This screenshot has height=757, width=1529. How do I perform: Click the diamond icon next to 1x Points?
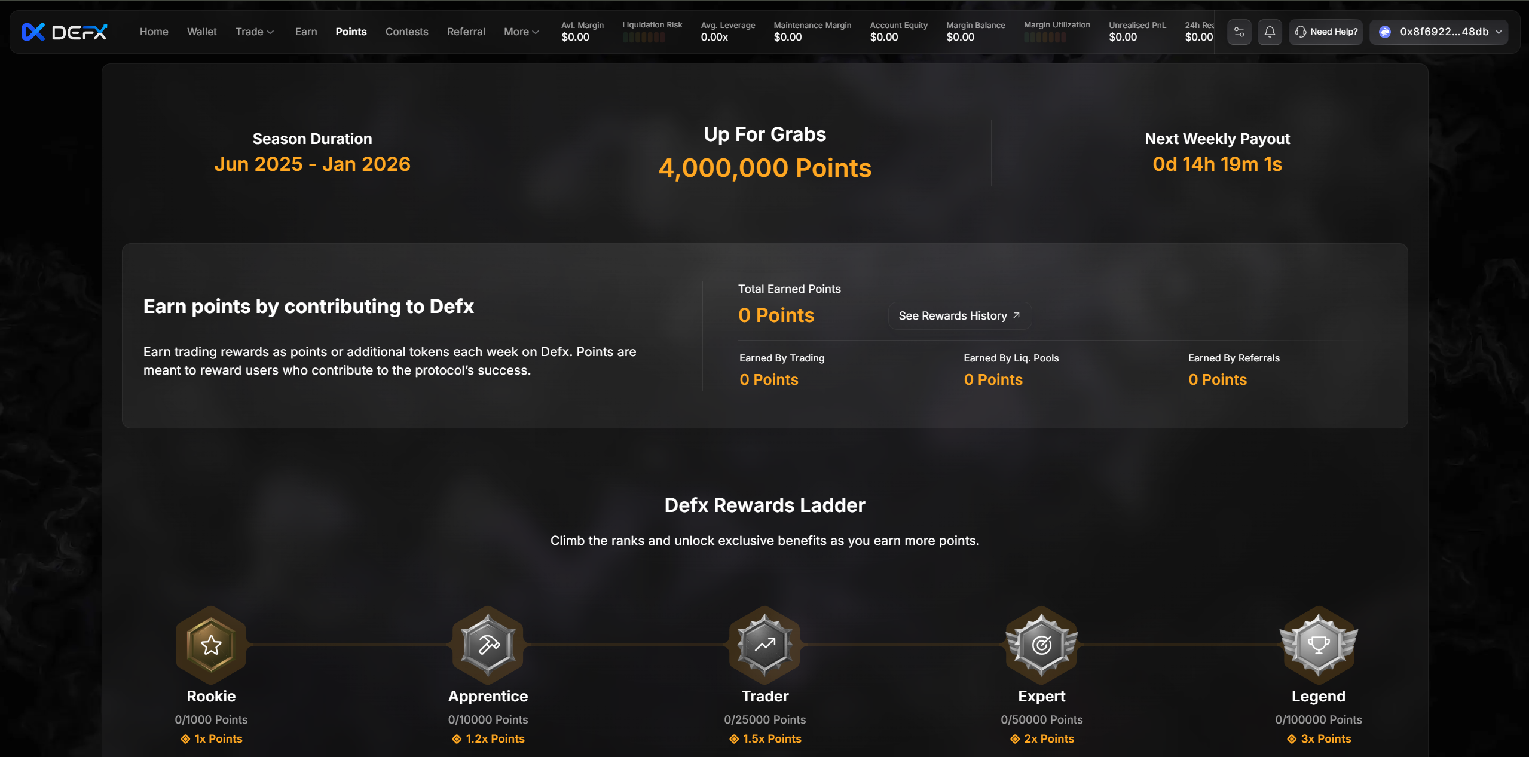(185, 739)
